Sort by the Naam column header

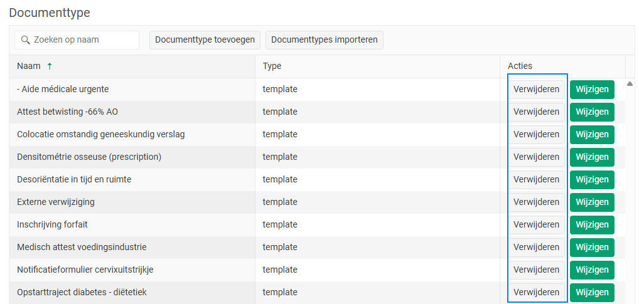[29, 66]
